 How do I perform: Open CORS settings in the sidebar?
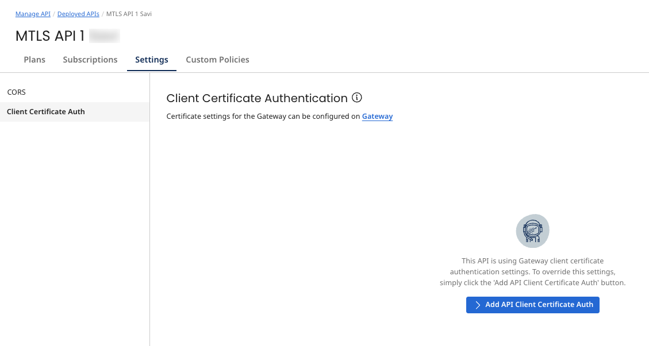[x=16, y=92]
